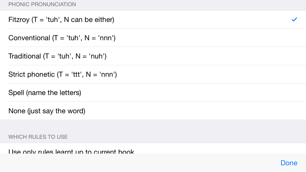The height and width of the screenshot is (172, 306).
Task: Click the word 'Fitzroy' in first row
Action: 19,20
